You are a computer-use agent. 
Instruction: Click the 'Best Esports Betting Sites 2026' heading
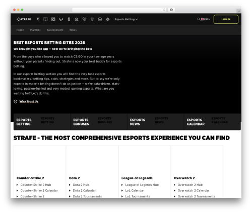[x=49, y=43]
